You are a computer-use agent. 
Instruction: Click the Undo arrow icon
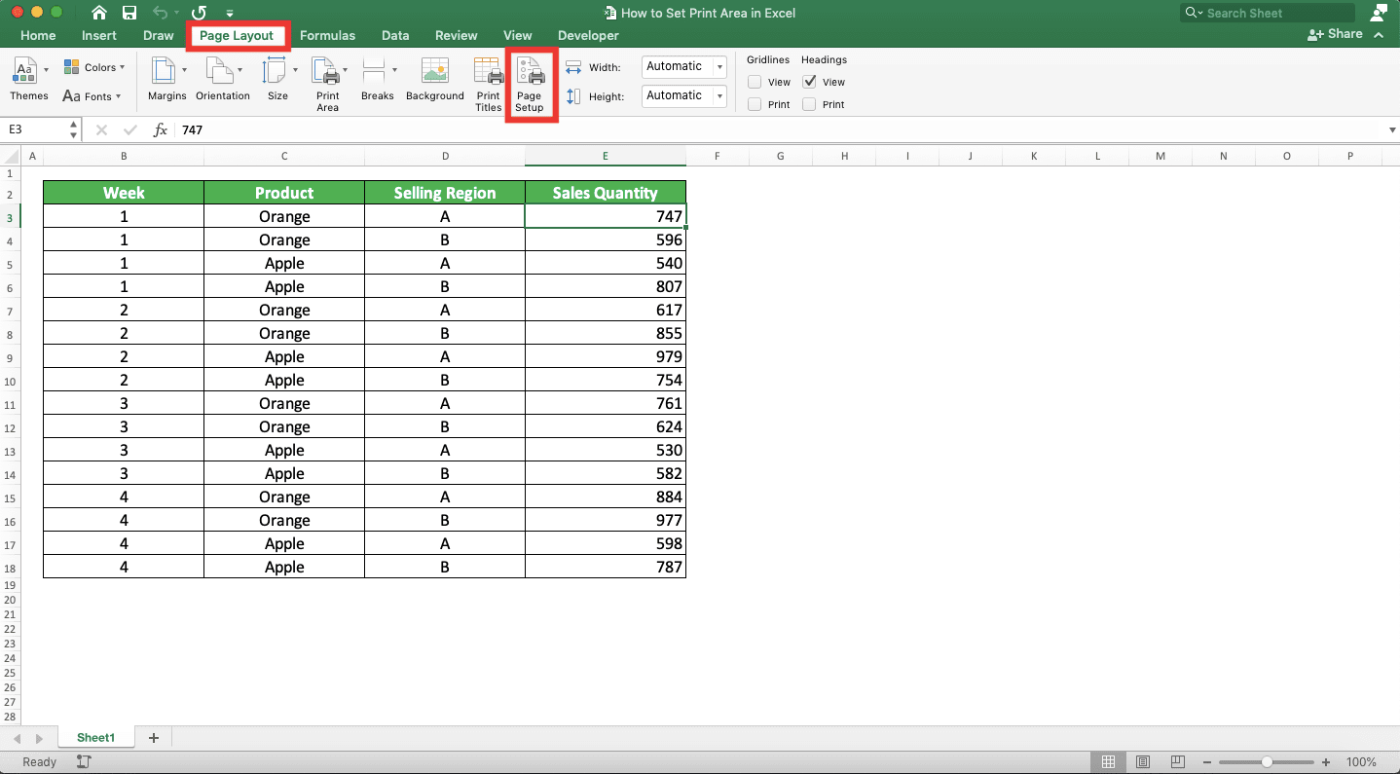click(160, 13)
